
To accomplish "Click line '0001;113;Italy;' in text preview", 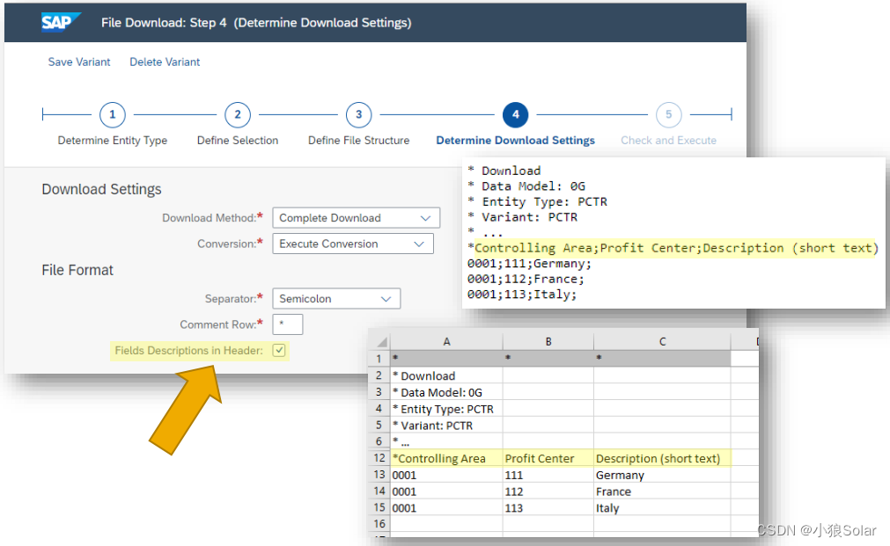I will pos(522,295).
